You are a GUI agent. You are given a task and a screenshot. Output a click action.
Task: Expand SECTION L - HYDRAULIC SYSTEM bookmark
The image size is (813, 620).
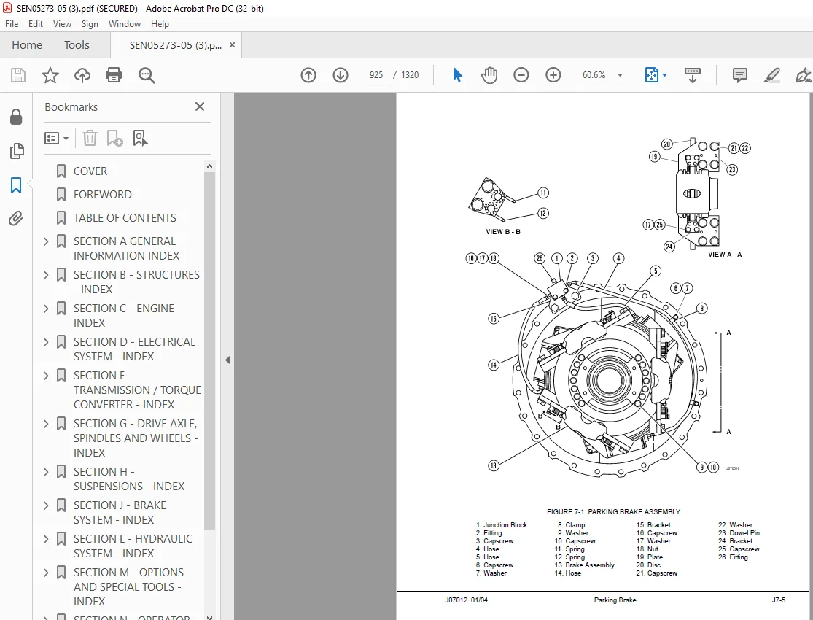[46, 539]
